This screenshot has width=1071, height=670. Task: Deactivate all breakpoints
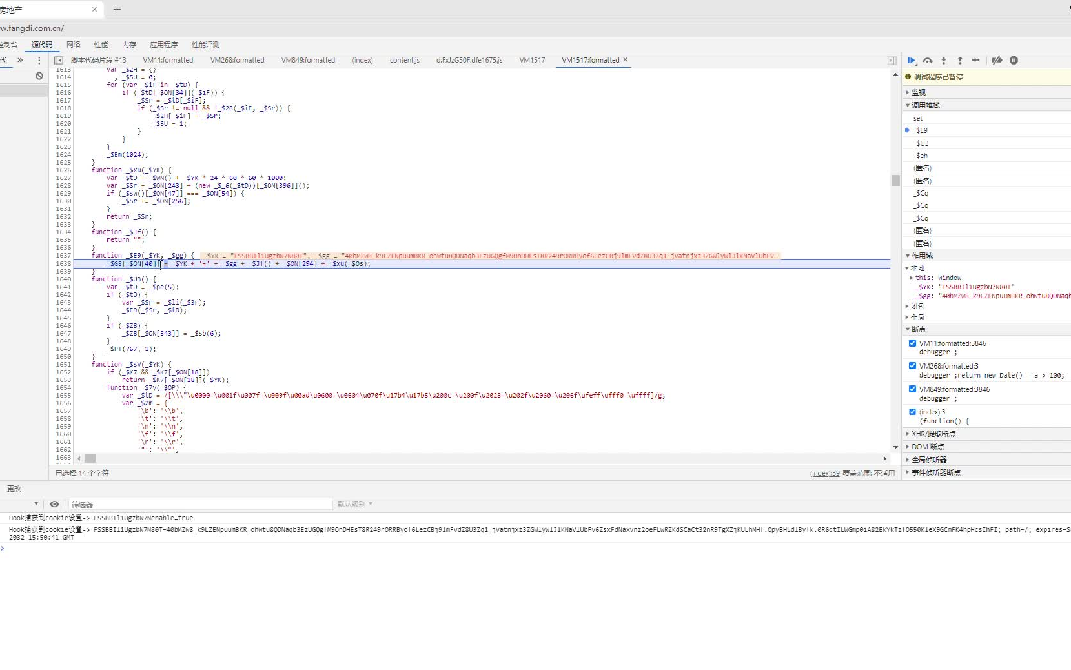[997, 60]
